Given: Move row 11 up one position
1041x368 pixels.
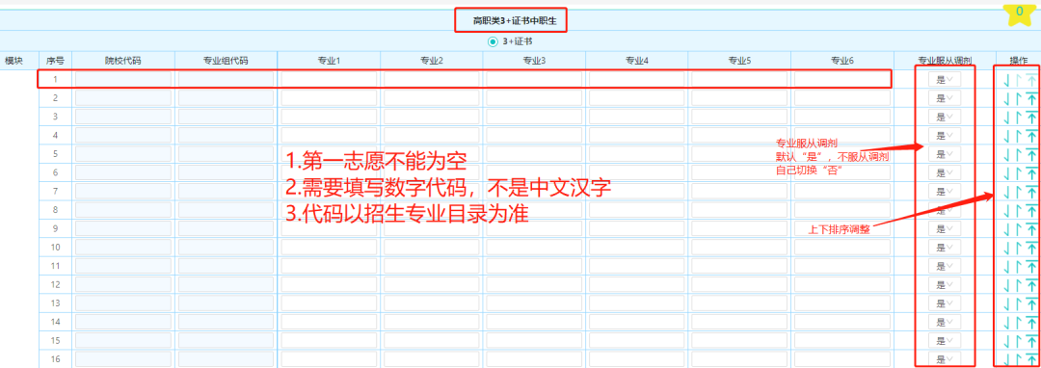Looking at the screenshot, I should pos(1018,267).
